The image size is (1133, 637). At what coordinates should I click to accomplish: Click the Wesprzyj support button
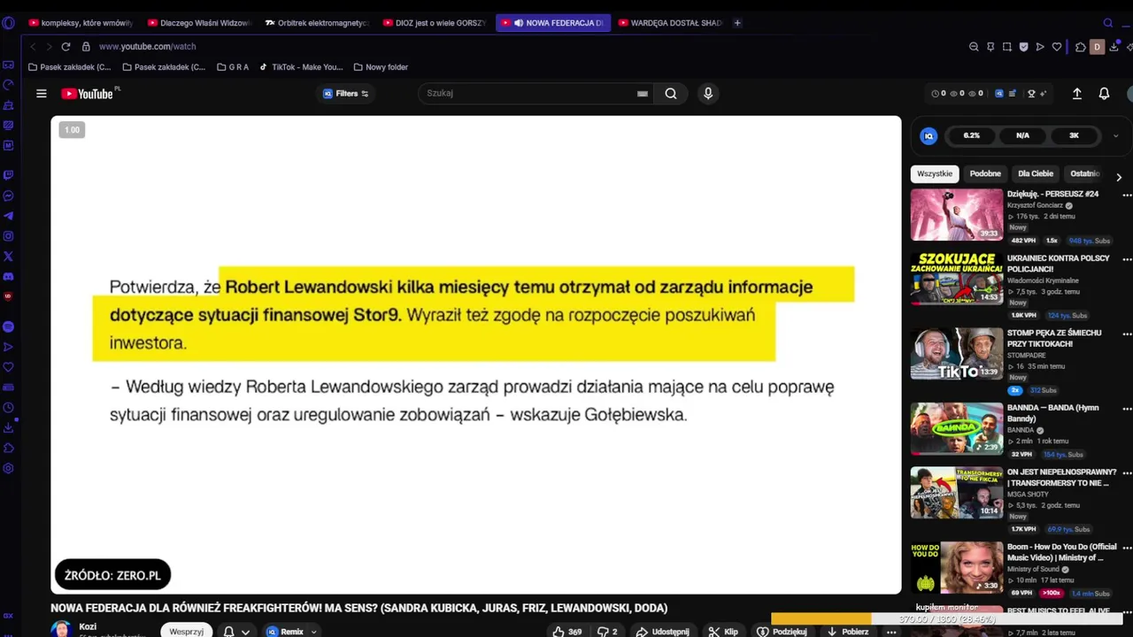186,632
